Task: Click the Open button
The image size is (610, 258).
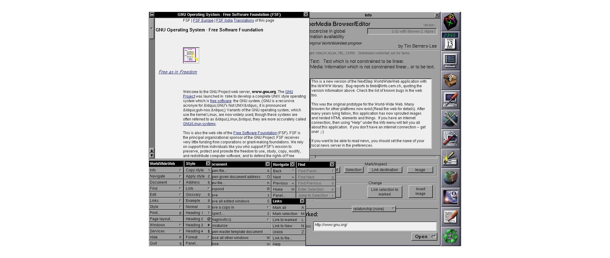Action: coord(424,237)
